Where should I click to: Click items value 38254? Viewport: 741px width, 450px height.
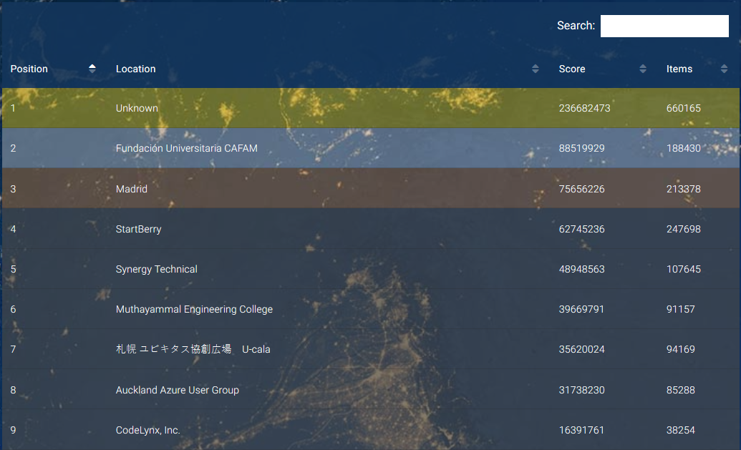[681, 430]
